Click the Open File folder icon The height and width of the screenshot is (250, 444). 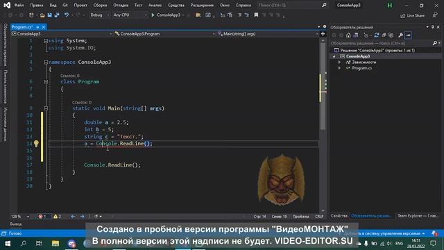pyautogui.click(x=42, y=15)
